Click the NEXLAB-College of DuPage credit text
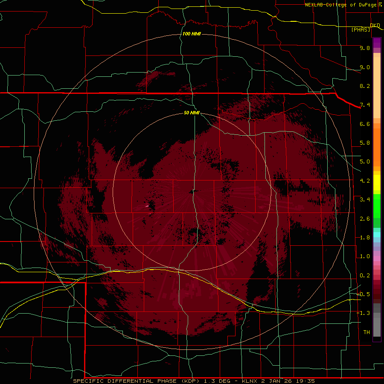384x384 pixels. coord(340,5)
